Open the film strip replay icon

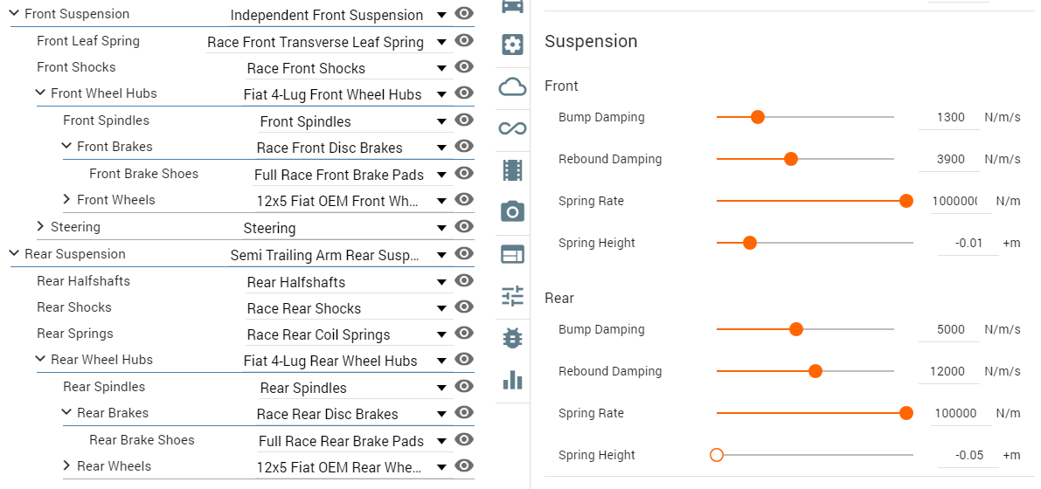[x=512, y=170]
